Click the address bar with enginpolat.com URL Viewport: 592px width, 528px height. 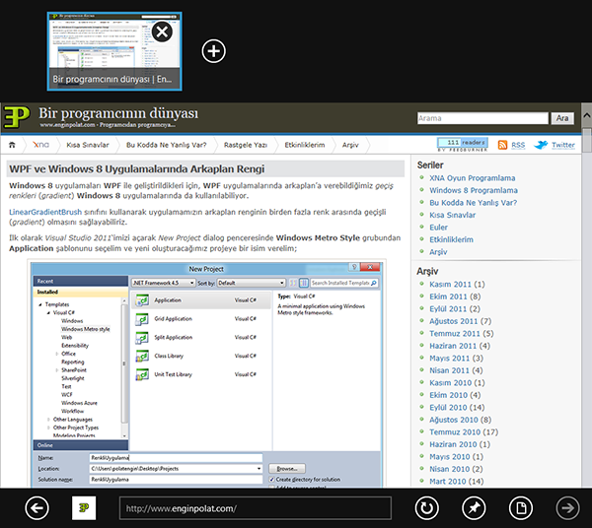[256, 508]
